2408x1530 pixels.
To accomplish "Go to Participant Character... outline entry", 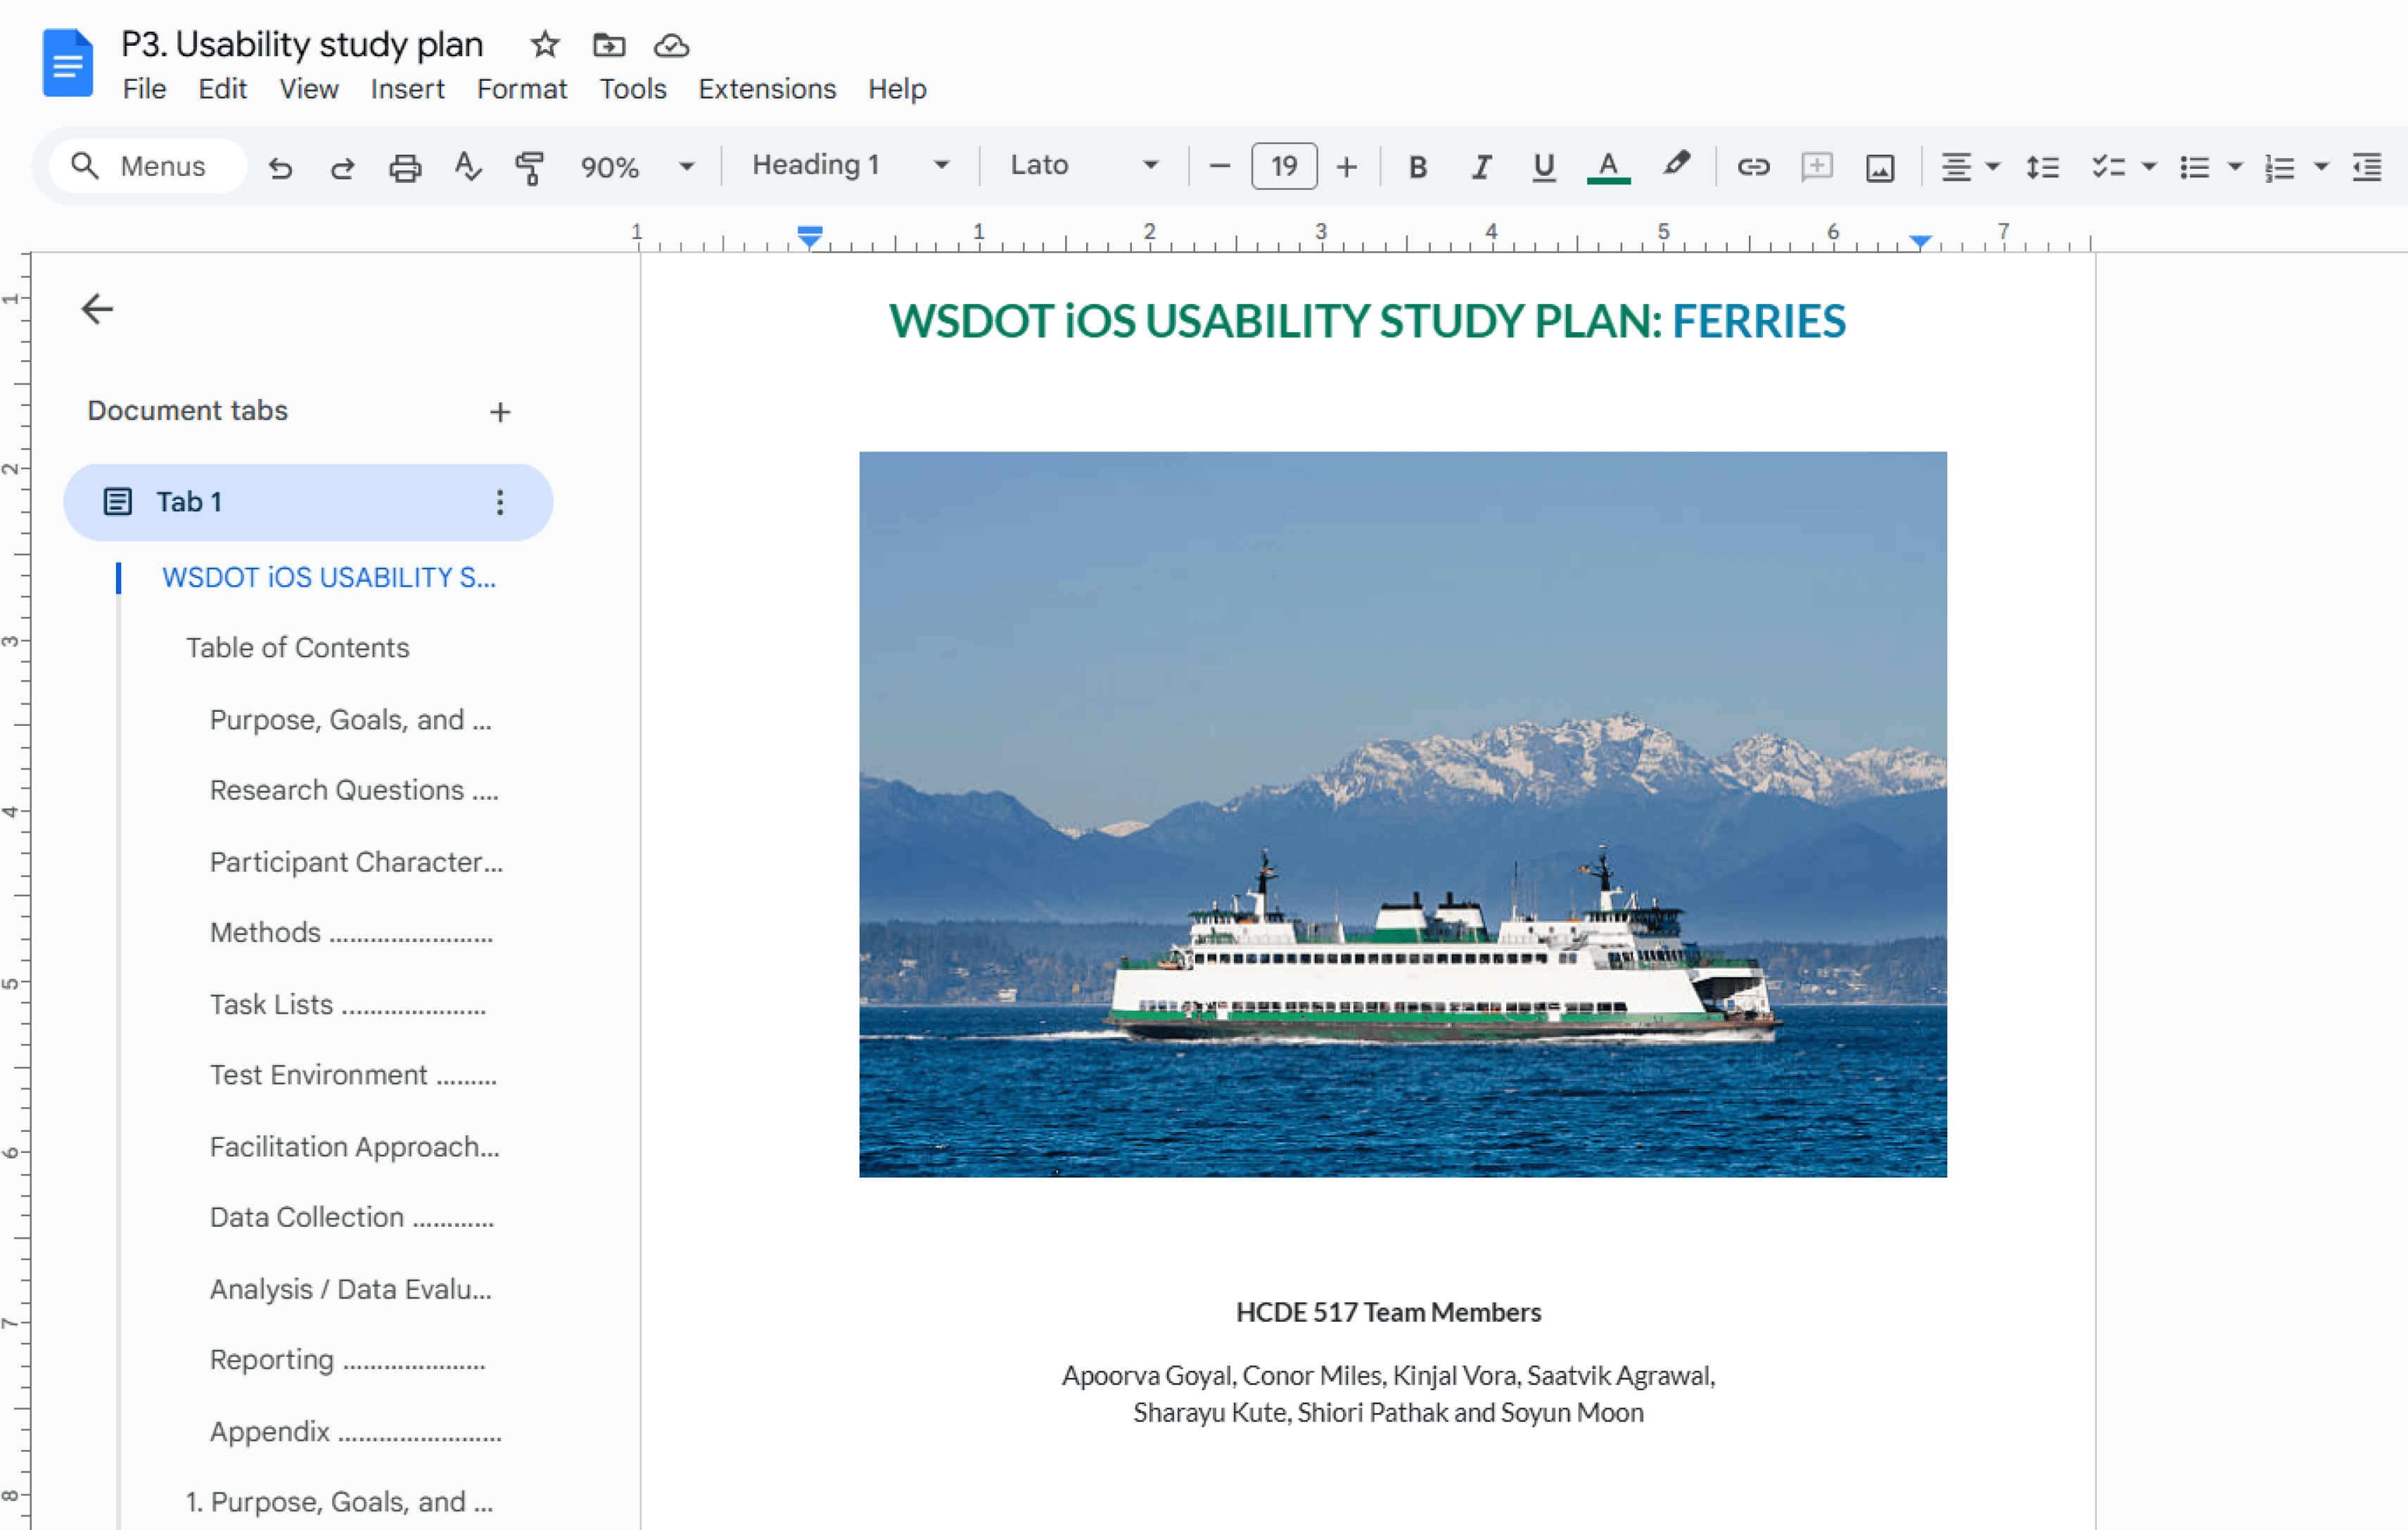I will pos(357,862).
